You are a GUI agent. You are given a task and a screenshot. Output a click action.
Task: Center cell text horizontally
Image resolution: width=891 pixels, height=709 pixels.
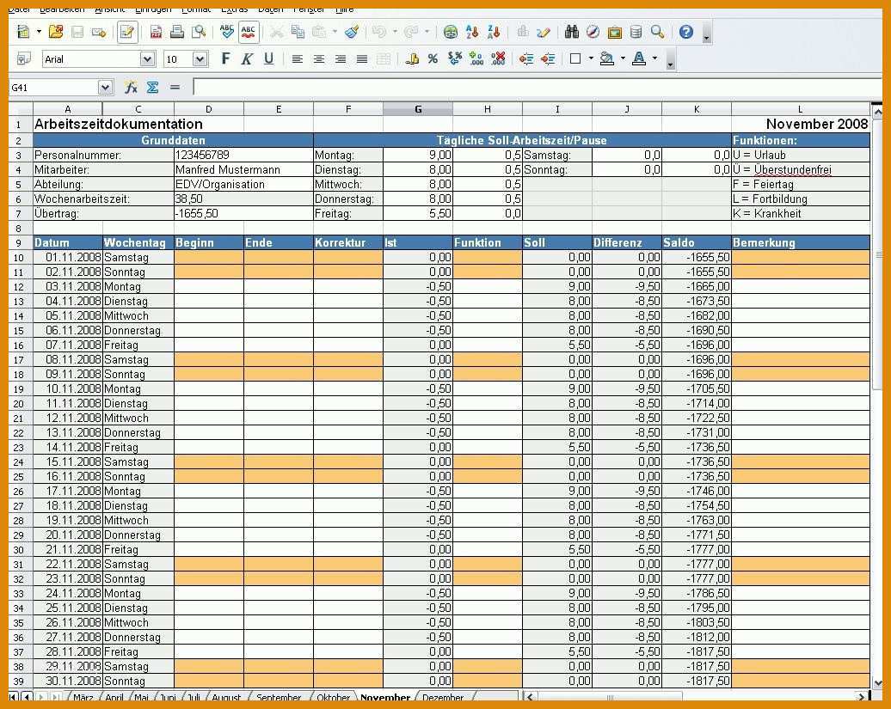pos(319,58)
